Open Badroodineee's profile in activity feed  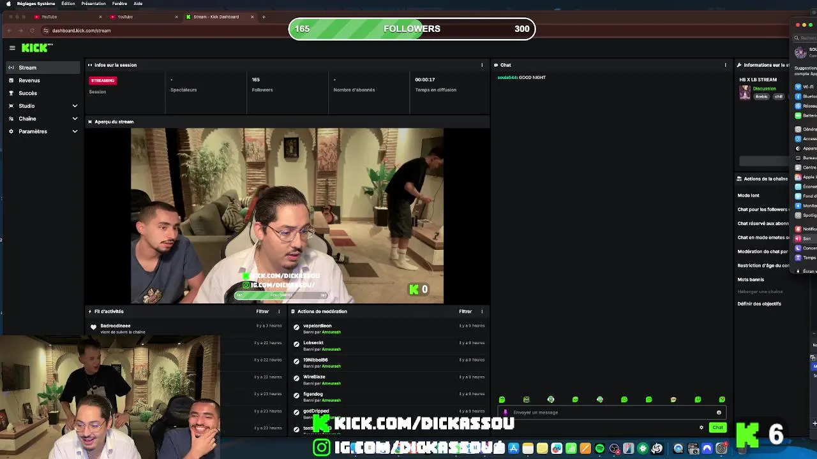pos(115,326)
